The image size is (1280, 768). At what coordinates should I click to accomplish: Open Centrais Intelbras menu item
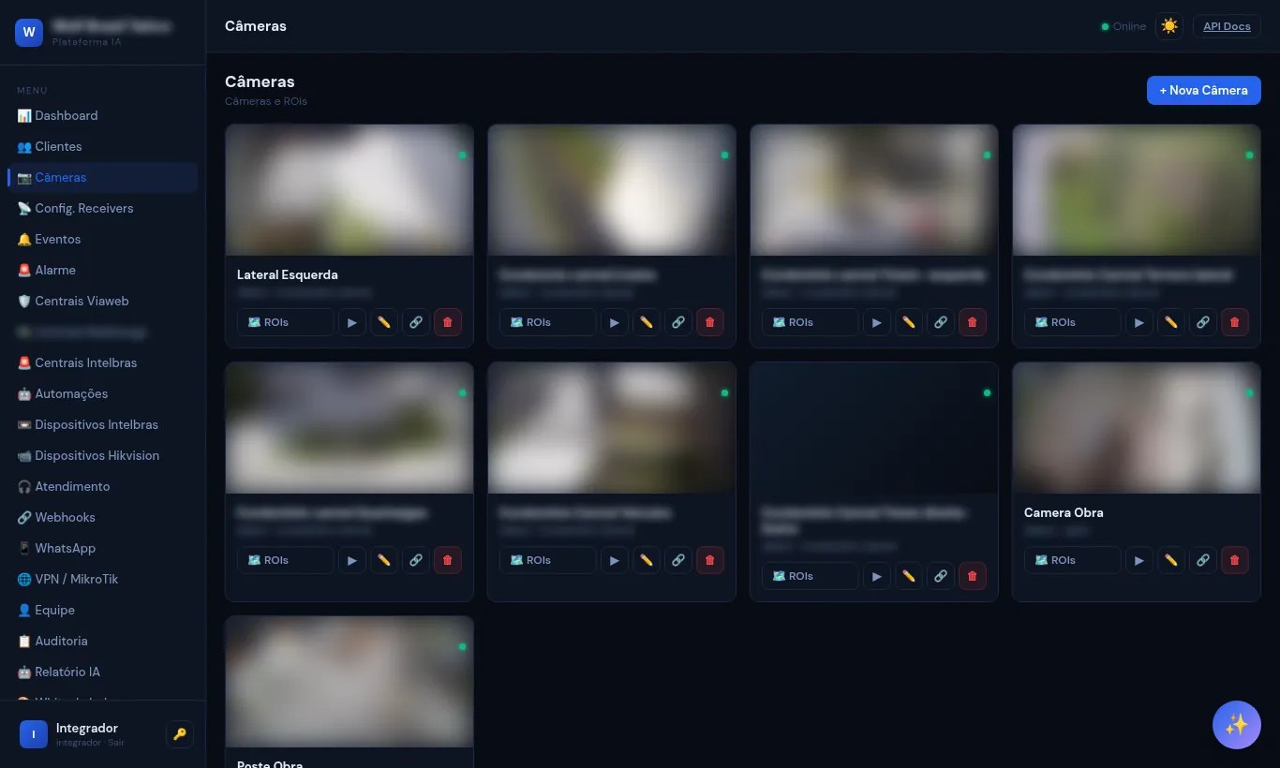coord(102,362)
